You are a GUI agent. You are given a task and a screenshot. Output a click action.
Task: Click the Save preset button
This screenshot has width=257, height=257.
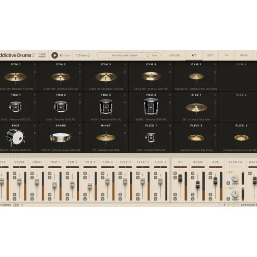click(154, 55)
